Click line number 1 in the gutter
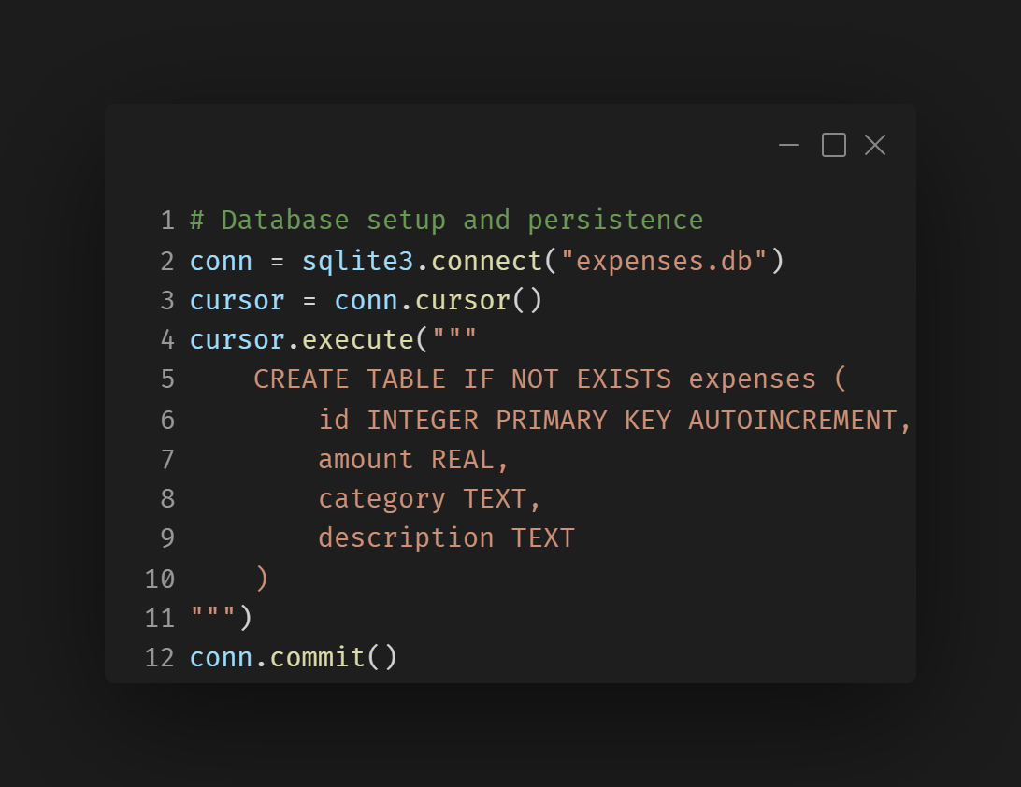The height and width of the screenshot is (787, 1021). (167, 221)
